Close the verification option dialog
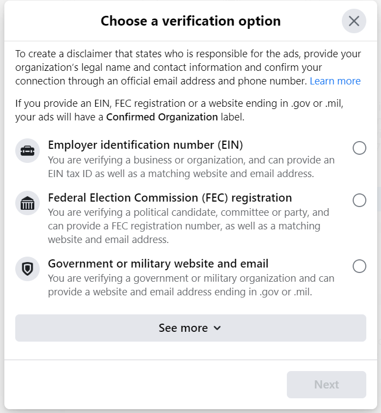The image size is (381, 413). (x=354, y=21)
